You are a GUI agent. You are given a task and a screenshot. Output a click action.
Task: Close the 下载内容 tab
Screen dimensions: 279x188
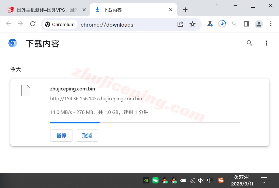(x=171, y=10)
